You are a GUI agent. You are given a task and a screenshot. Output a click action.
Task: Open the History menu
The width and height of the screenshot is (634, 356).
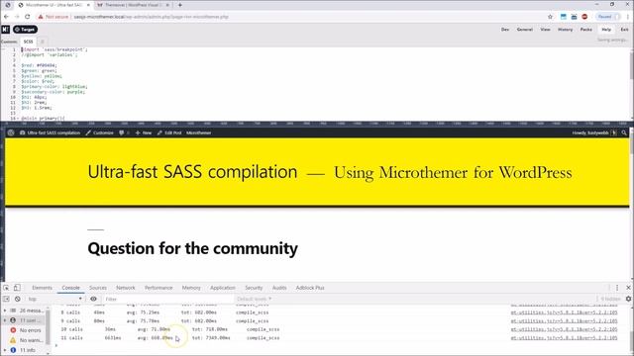click(x=565, y=30)
